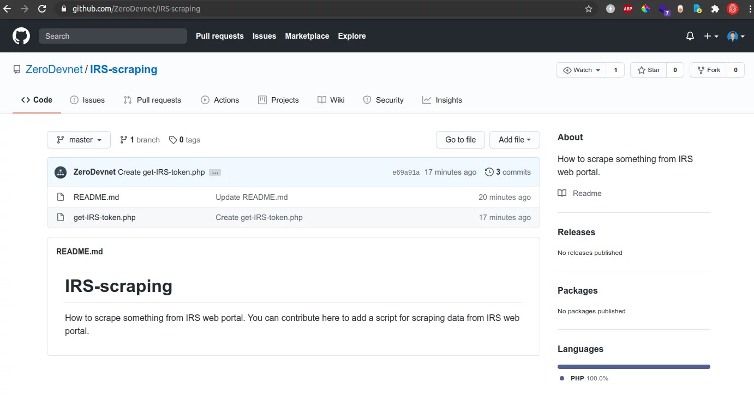
Task: Click the padlock site info icon
Action: pos(64,9)
